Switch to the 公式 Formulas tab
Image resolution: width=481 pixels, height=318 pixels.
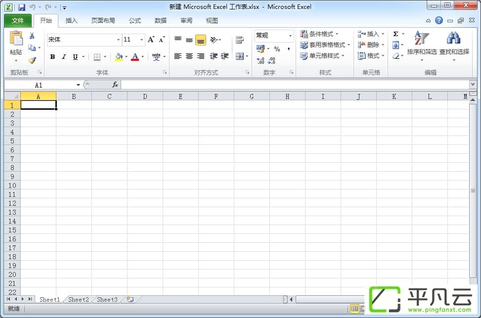(135, 21)
